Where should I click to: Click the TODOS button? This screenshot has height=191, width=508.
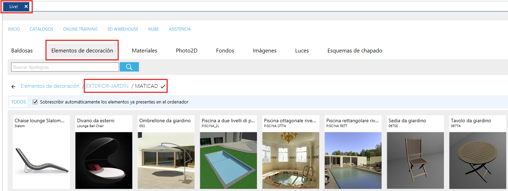tap(18, 102)
